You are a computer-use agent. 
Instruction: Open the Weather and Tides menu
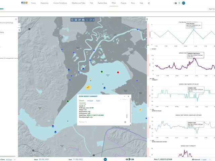[x=78, y=3]
